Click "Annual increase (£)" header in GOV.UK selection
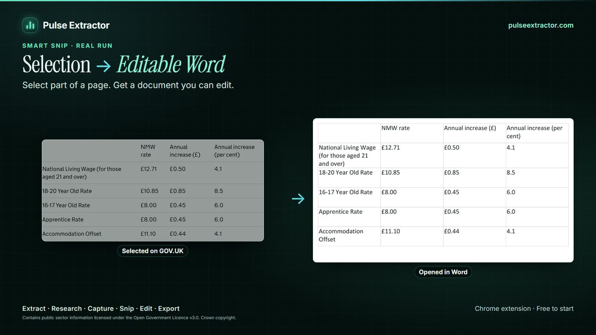Image resolution: width=596 pixels, height=335 pixels. click(185, 151)
